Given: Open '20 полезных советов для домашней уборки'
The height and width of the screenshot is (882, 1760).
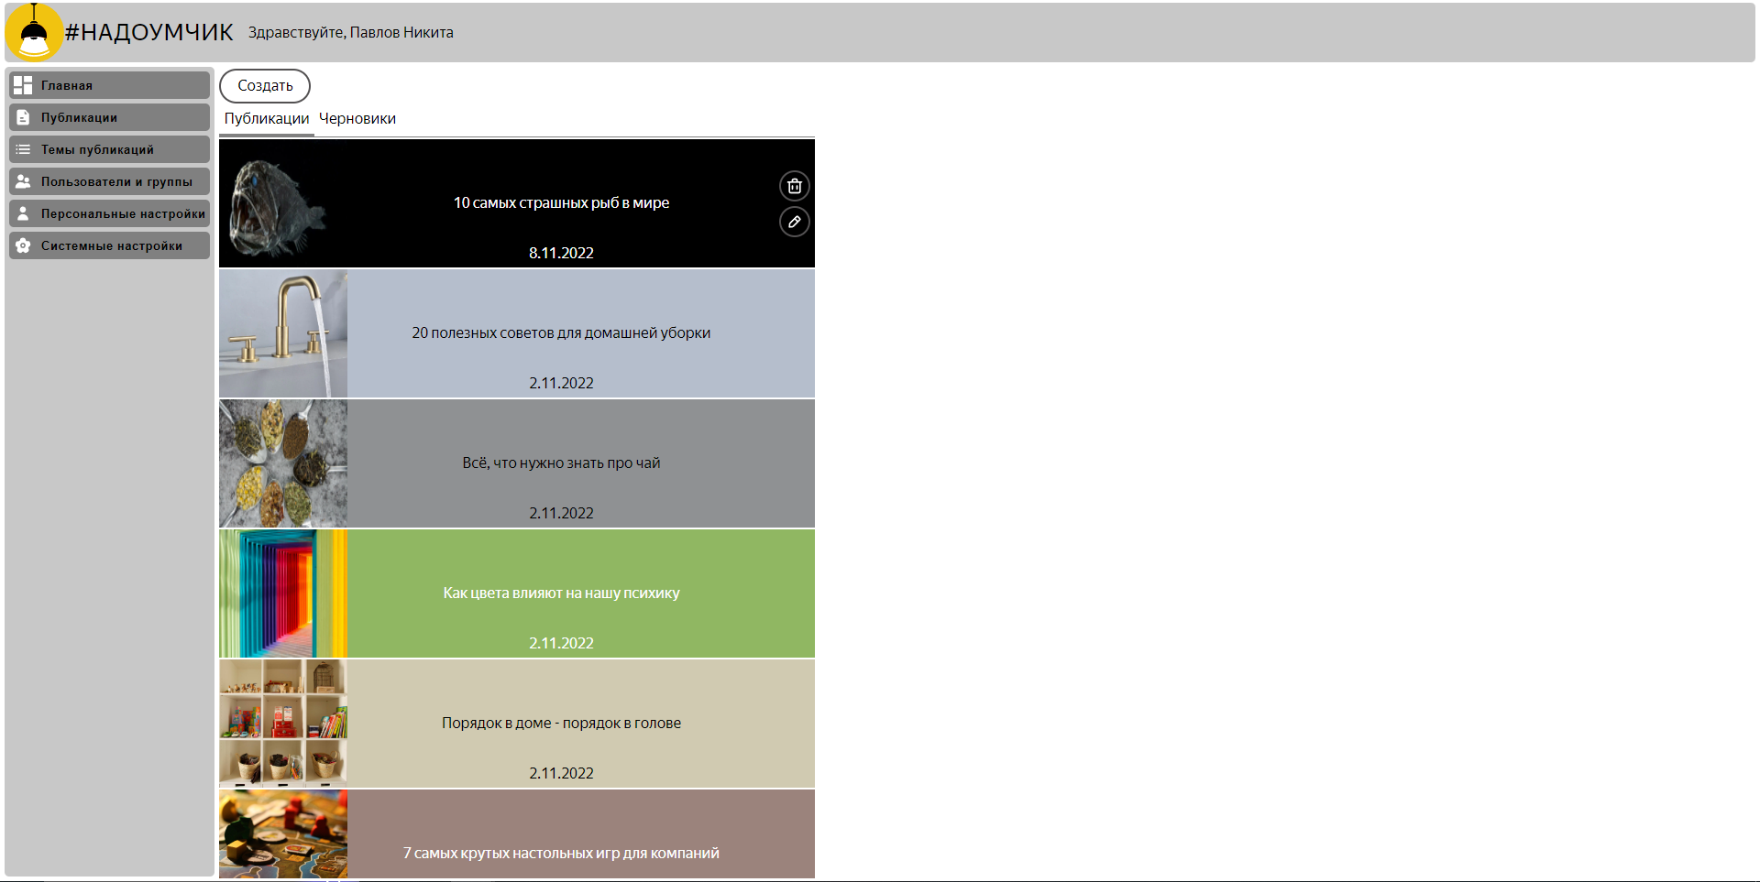Looking at the screenshot, I should click(561, 332).
